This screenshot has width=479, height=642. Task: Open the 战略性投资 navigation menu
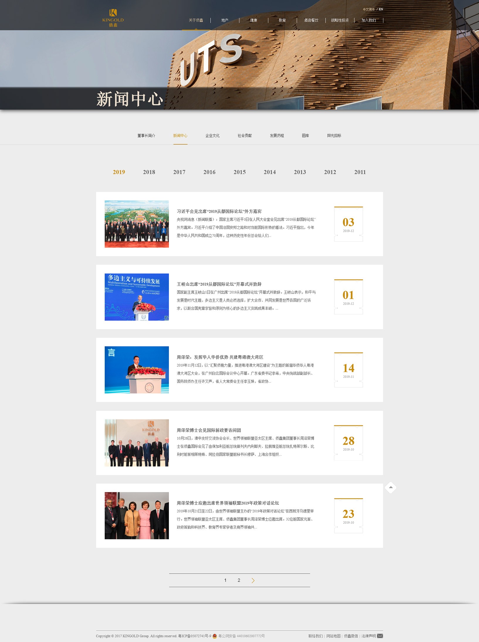[x=340, y=20]
